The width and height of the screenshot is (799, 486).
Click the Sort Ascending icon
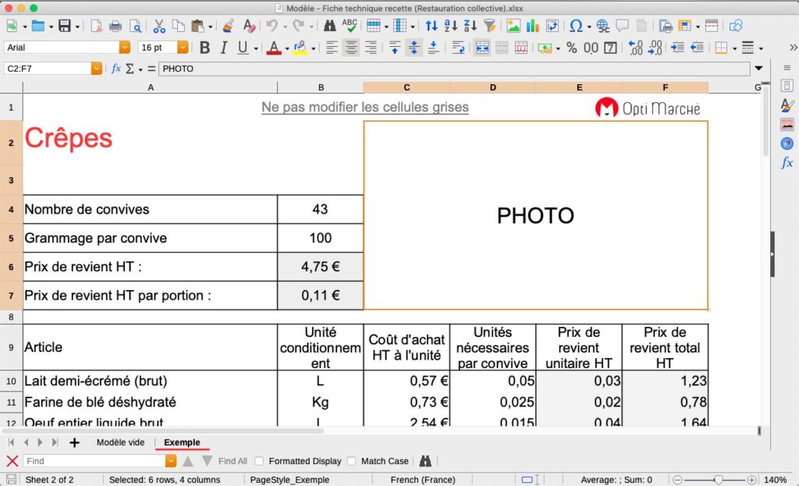451,26
